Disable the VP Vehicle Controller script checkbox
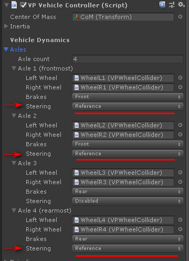The height and width of the screenshot is (261, 189). point(23,5)
